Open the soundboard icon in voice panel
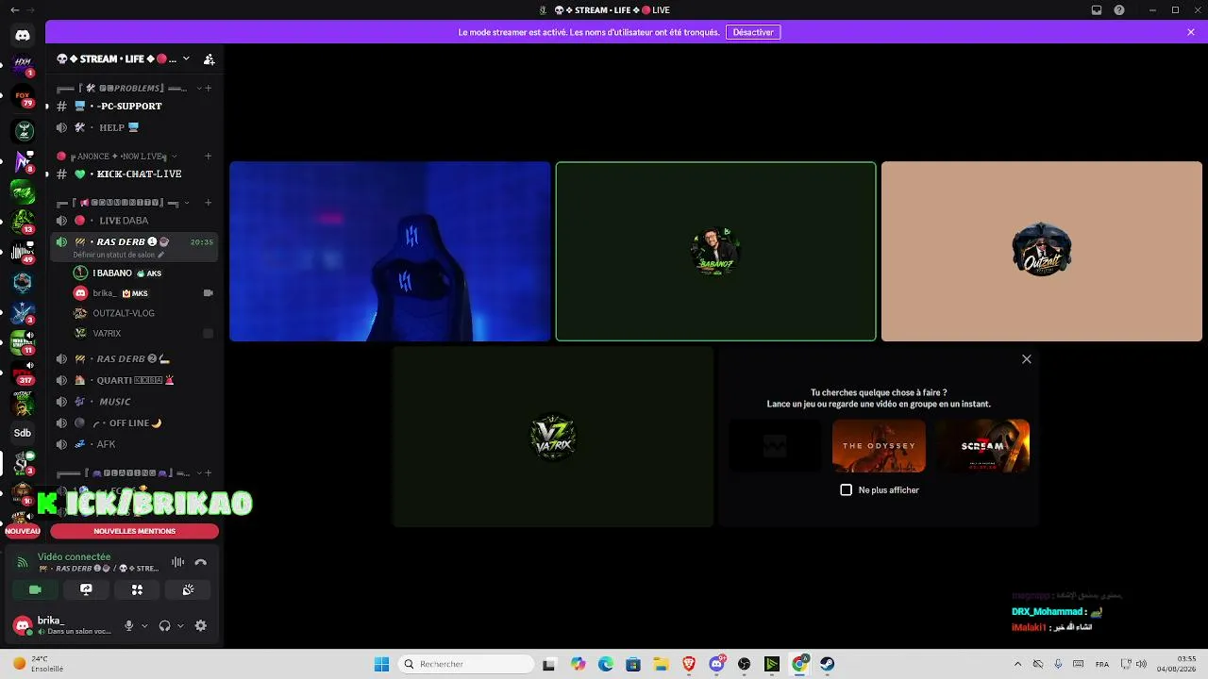The height and width of the screenshot is (679, 1208). 188,589
